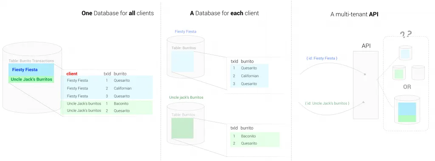The height and width of the screenshot is (161, 435).
Task: Click "Californian" in Fiesty Fiesta's own table
Action: (250, 76)
